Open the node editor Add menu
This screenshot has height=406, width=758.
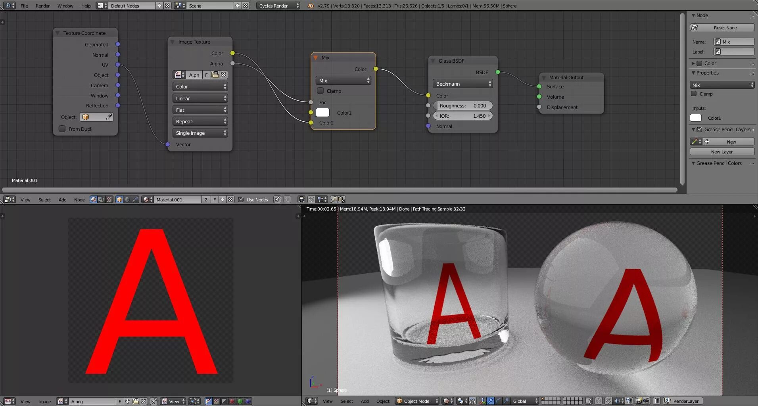click(x=63, y=199)
